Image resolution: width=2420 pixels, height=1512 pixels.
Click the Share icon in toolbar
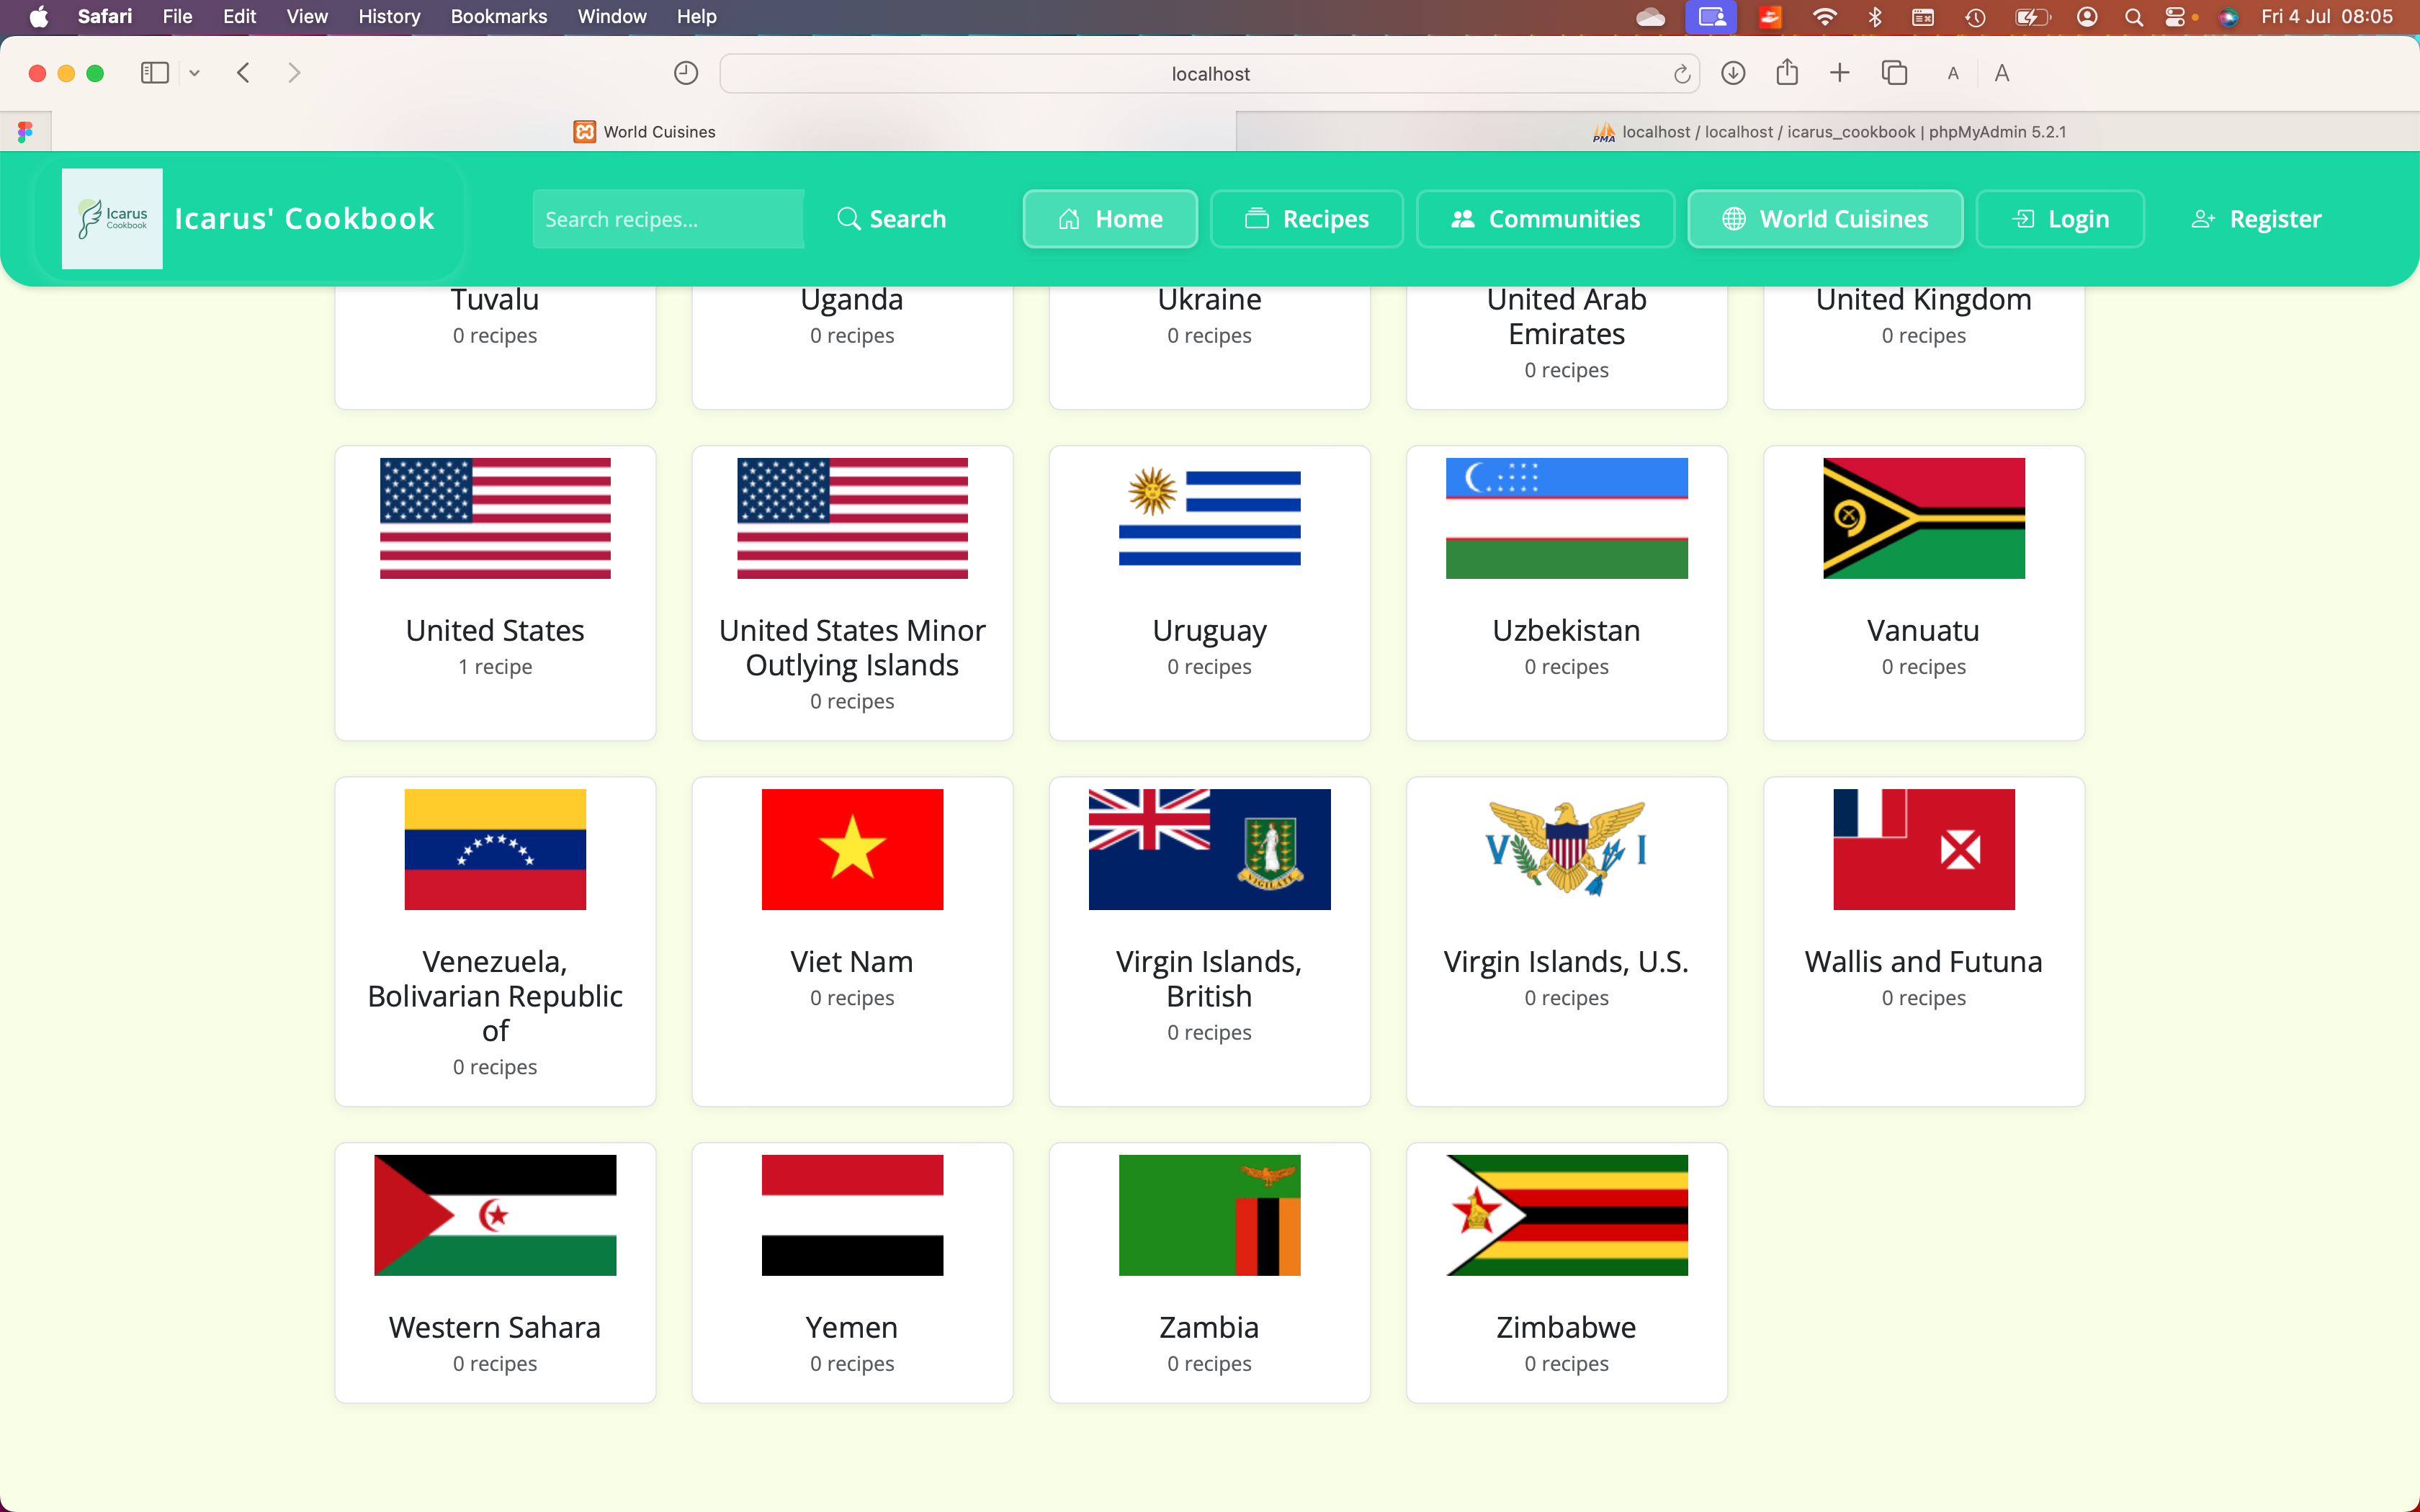tap(1787, 73)
